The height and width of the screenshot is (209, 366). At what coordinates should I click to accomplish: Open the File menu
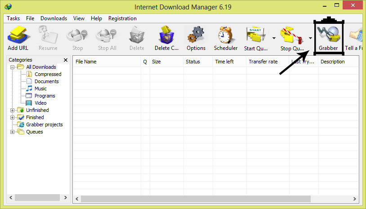[30, 18]
